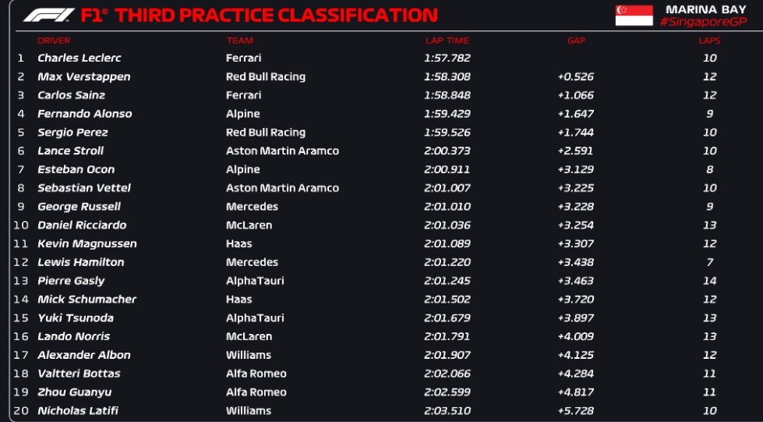This screenshot has height=422, width=763.
Task: Open the #SingaporeGP hashtag
Action: click(703, 22)
